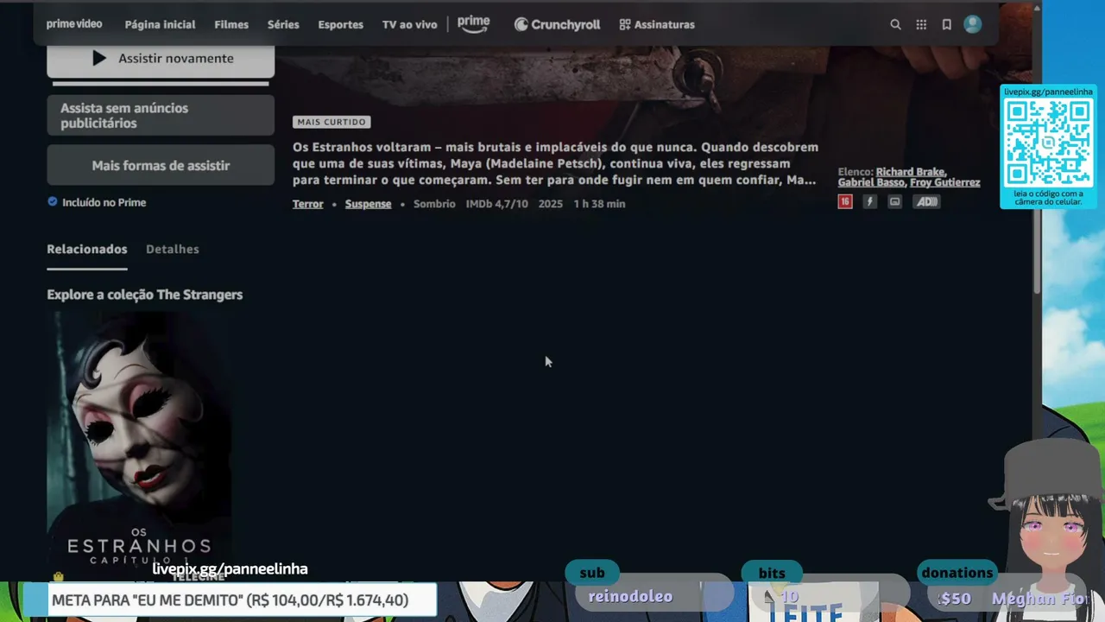Open the user profile avatar
This screenshot has width=1105, height=622.
(x=973, y=24)
